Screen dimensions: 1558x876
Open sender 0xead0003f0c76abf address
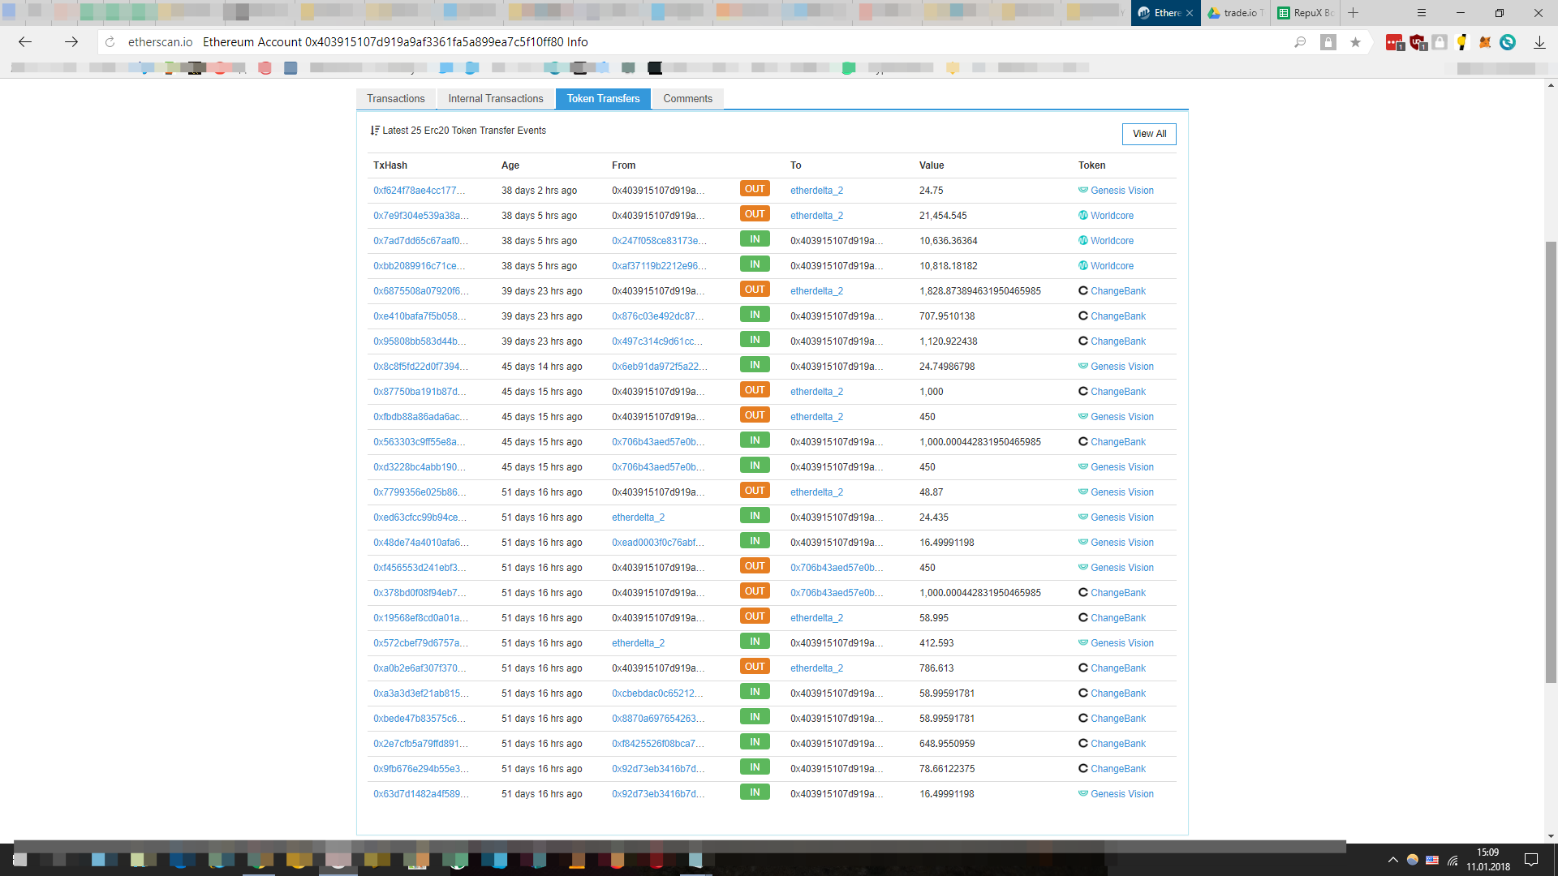pos(658,543)
